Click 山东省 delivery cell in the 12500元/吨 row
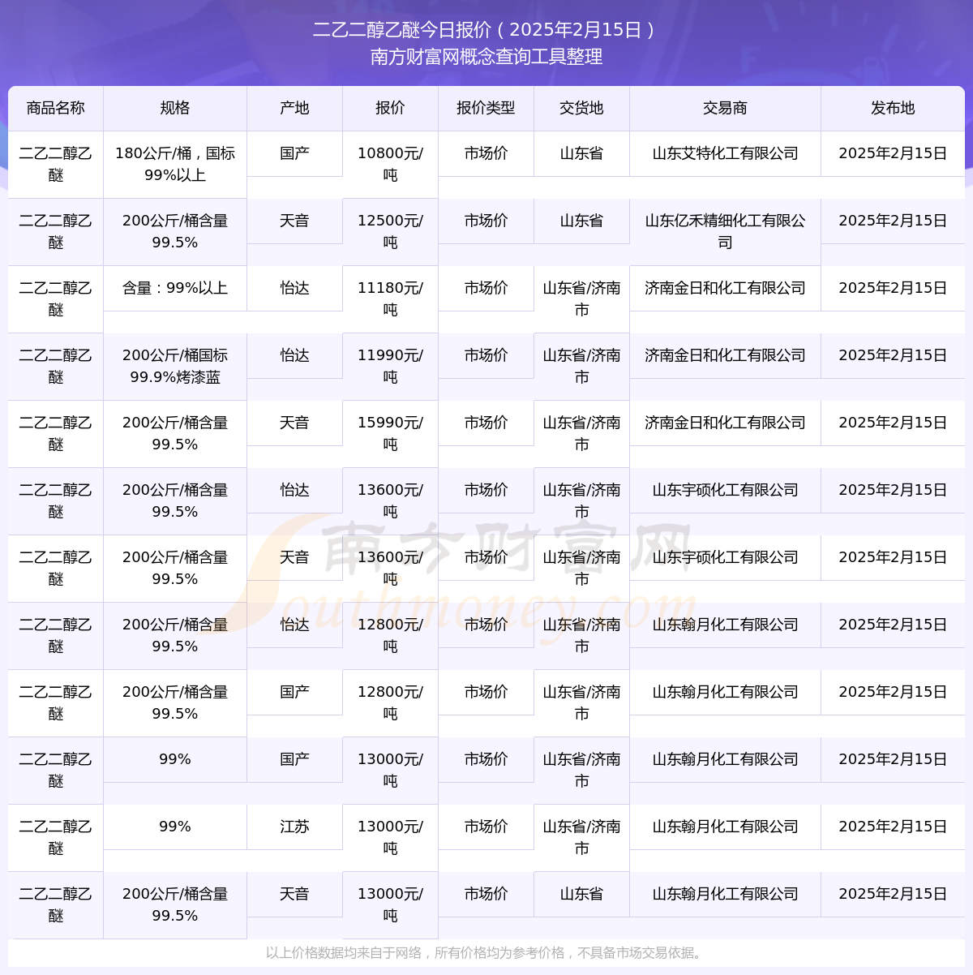Viewport: 973px width, 975px height. click(581, 221)
